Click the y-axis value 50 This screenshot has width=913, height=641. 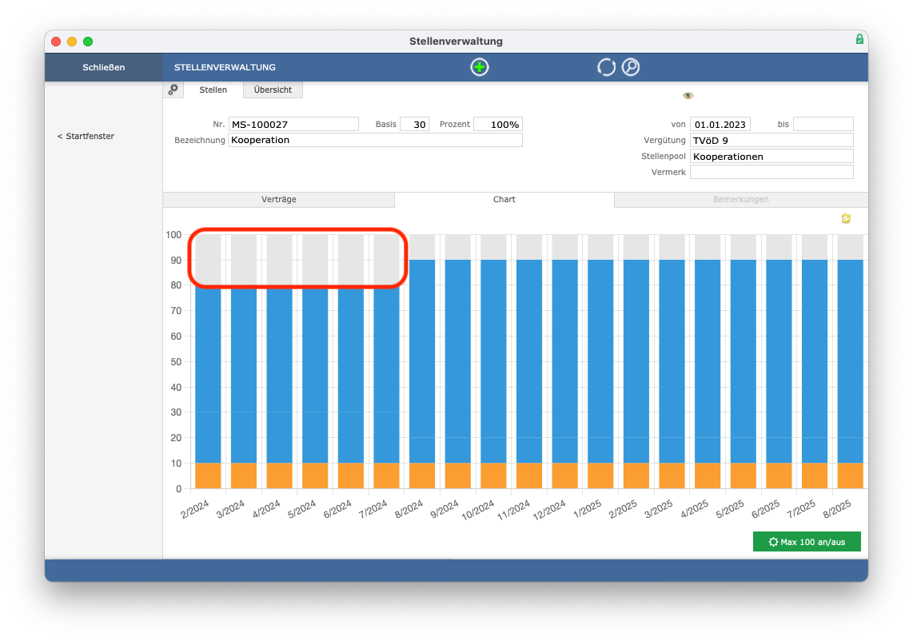[176, 361]
